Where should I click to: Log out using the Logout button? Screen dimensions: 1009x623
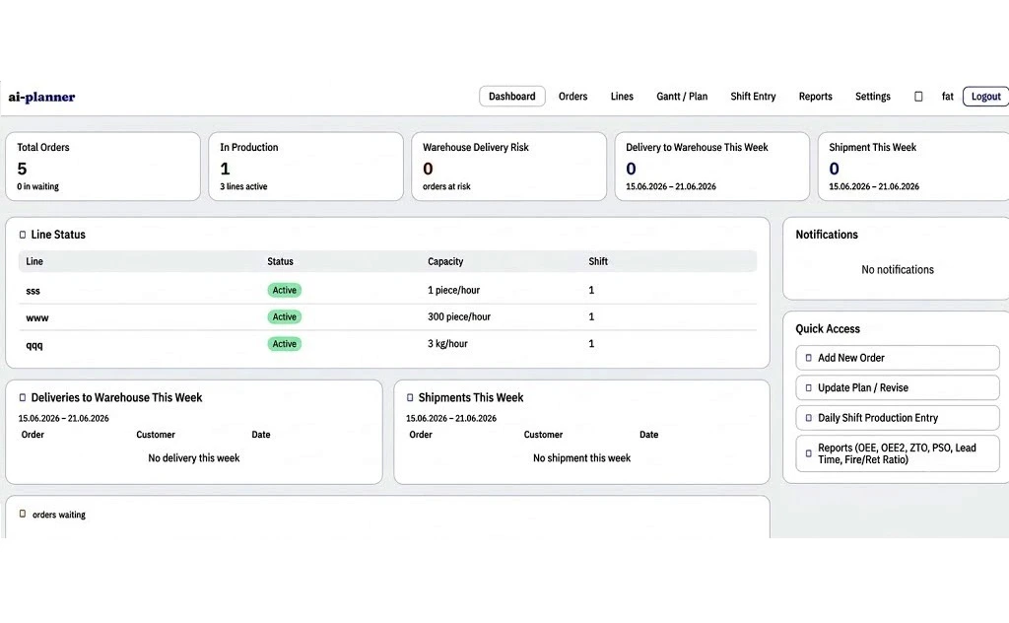pos(985,96)
